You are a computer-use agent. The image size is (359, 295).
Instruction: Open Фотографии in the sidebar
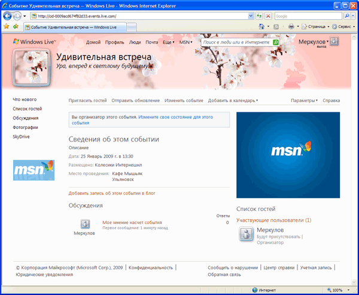[x=25, y=127]
